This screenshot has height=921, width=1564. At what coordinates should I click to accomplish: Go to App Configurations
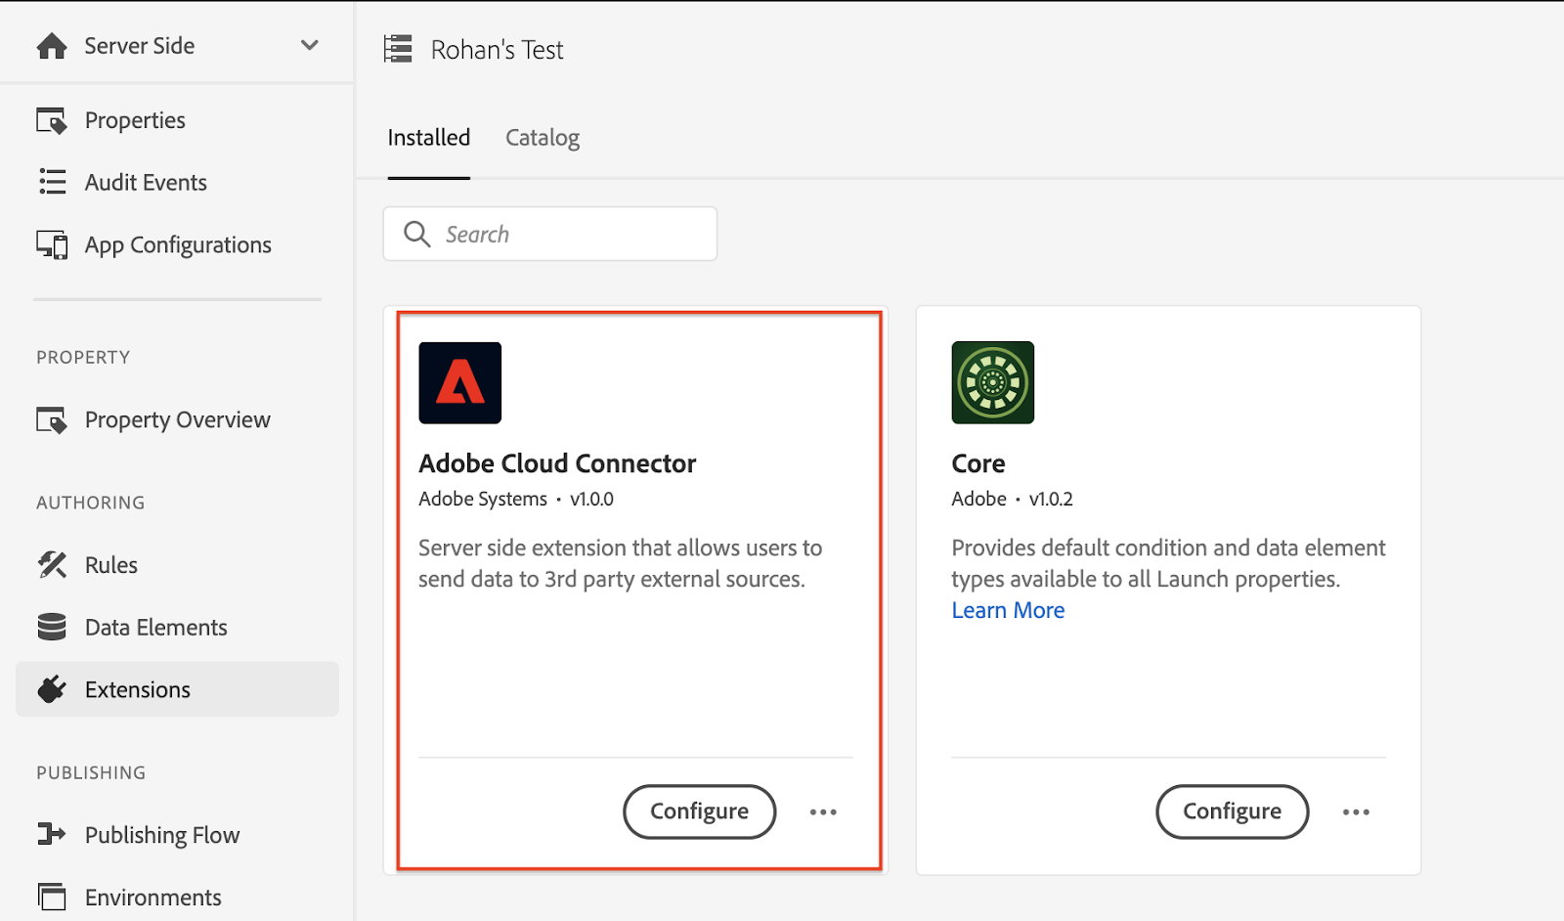[177, 244]
